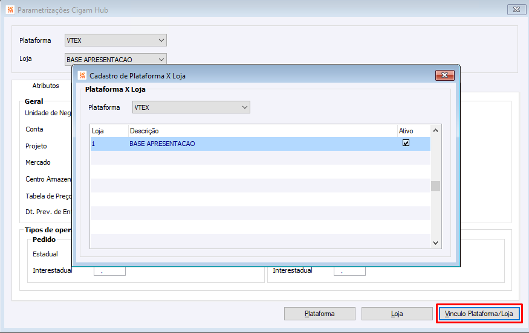Click the Plataforma button at the bottom
Screen dimensions: 529x333
click(319, 314)
